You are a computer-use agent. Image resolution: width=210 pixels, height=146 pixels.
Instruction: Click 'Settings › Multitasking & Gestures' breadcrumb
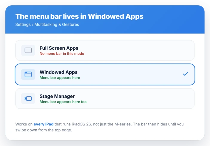pos(47,24)
